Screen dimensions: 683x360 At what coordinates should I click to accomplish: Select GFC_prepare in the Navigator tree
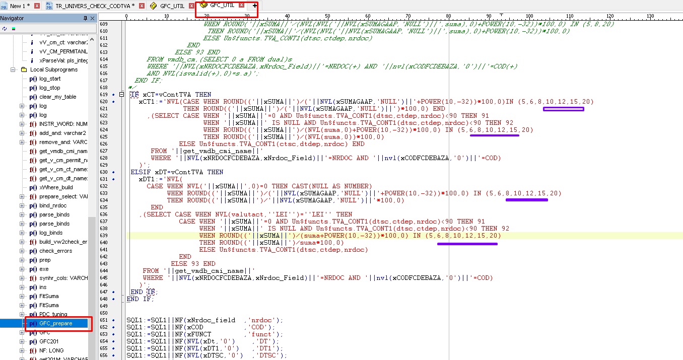(x=55, y=323)
